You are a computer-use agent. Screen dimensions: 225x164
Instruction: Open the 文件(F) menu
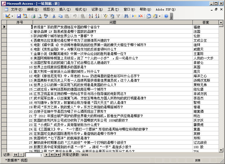coord(17,9)
